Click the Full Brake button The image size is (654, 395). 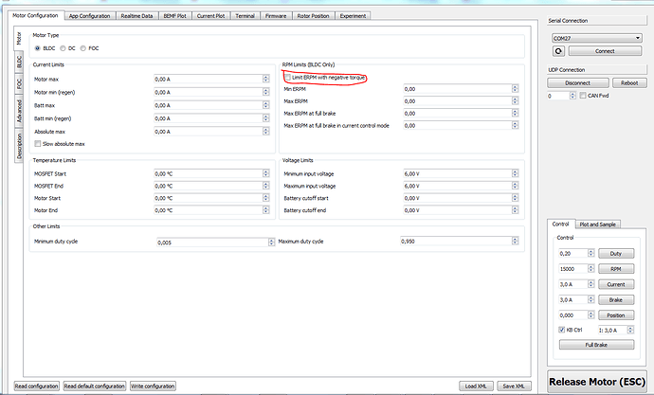(597, 344)
